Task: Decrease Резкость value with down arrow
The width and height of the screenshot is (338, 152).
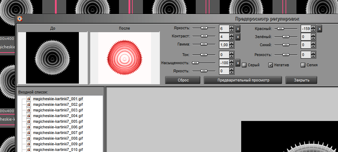Action: click(x=313, y=56)
